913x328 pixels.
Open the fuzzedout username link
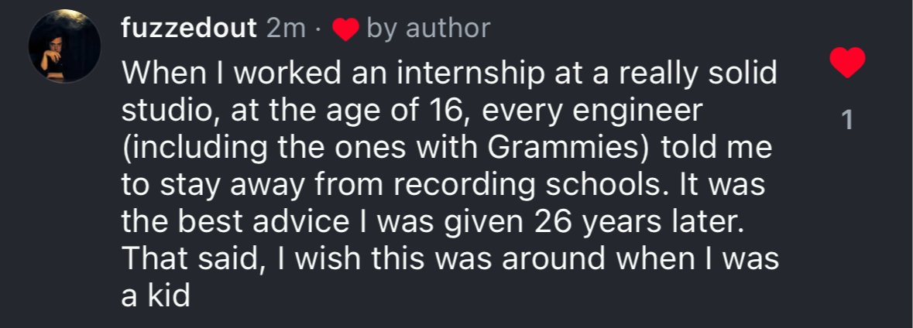[x=189, y=29]
